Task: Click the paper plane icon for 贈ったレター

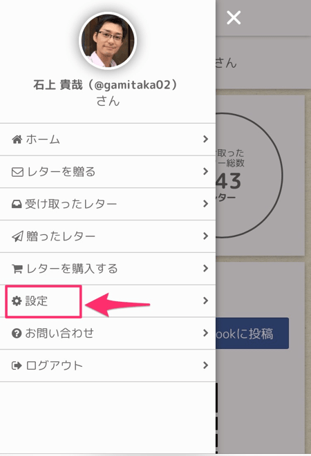Action: click(x=17, y=236)
